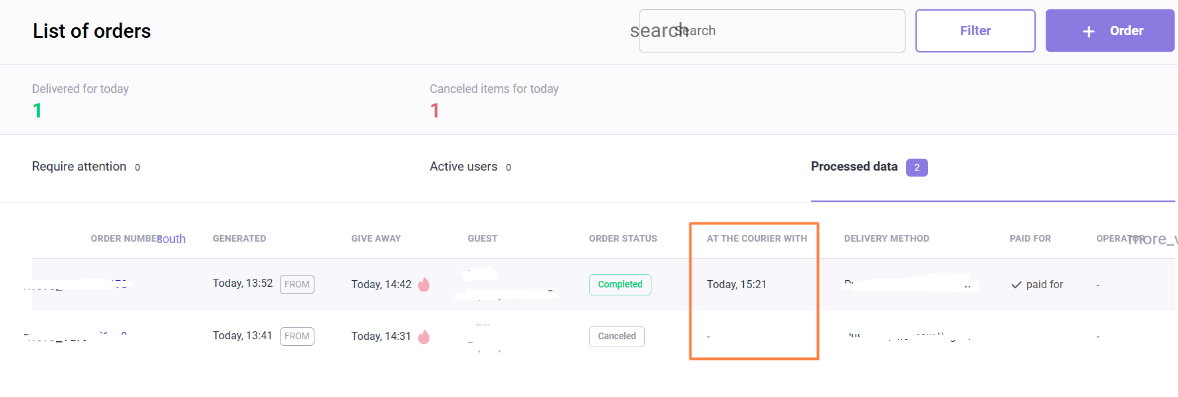Click the flame icon next to Today, 14:31

(424, 337)
